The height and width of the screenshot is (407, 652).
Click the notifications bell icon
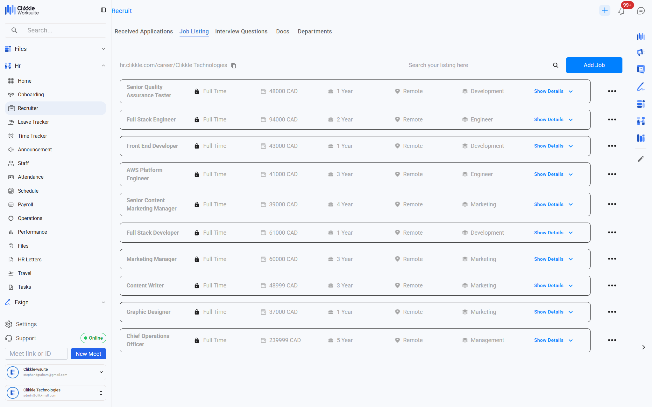click(621, 11)
